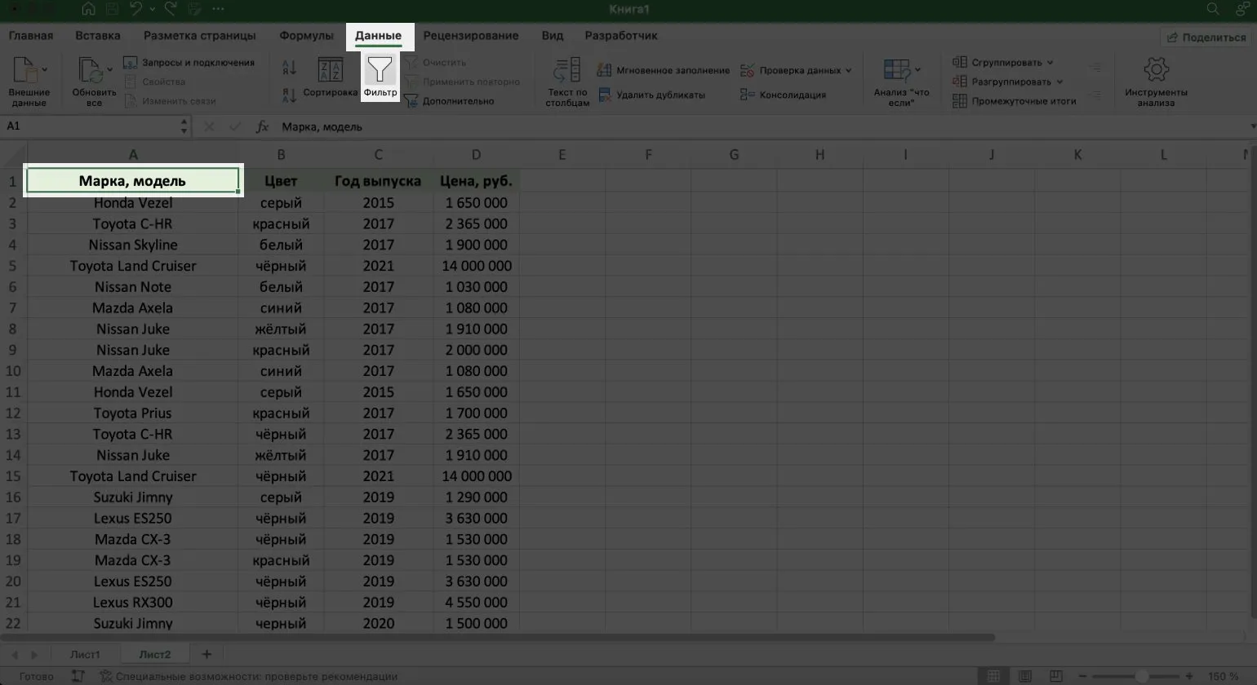Switch to Page Break Preview view
The image size is (1257, 685).
pos(1055,676)
